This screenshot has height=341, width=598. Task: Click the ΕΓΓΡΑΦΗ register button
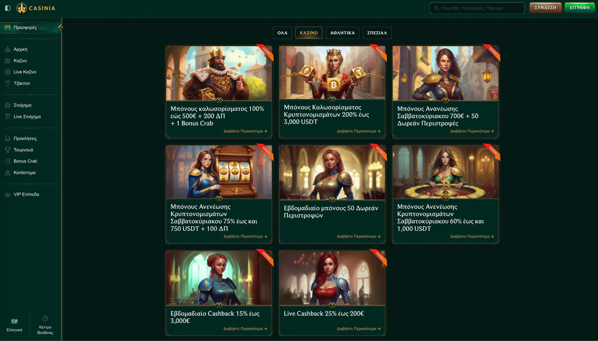click(579, 8)
